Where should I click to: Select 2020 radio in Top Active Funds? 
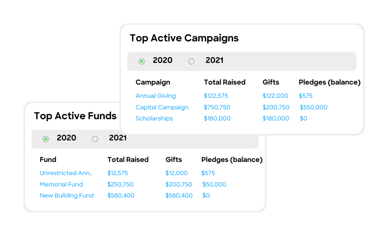[46, 139]
